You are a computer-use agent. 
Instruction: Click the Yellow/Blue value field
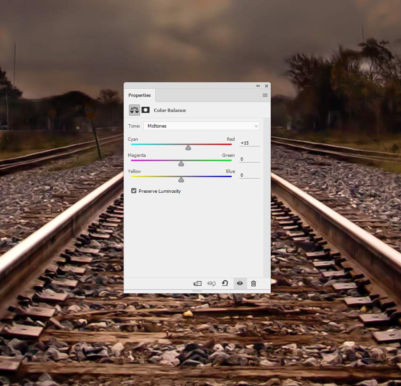(x=249, y=175)
